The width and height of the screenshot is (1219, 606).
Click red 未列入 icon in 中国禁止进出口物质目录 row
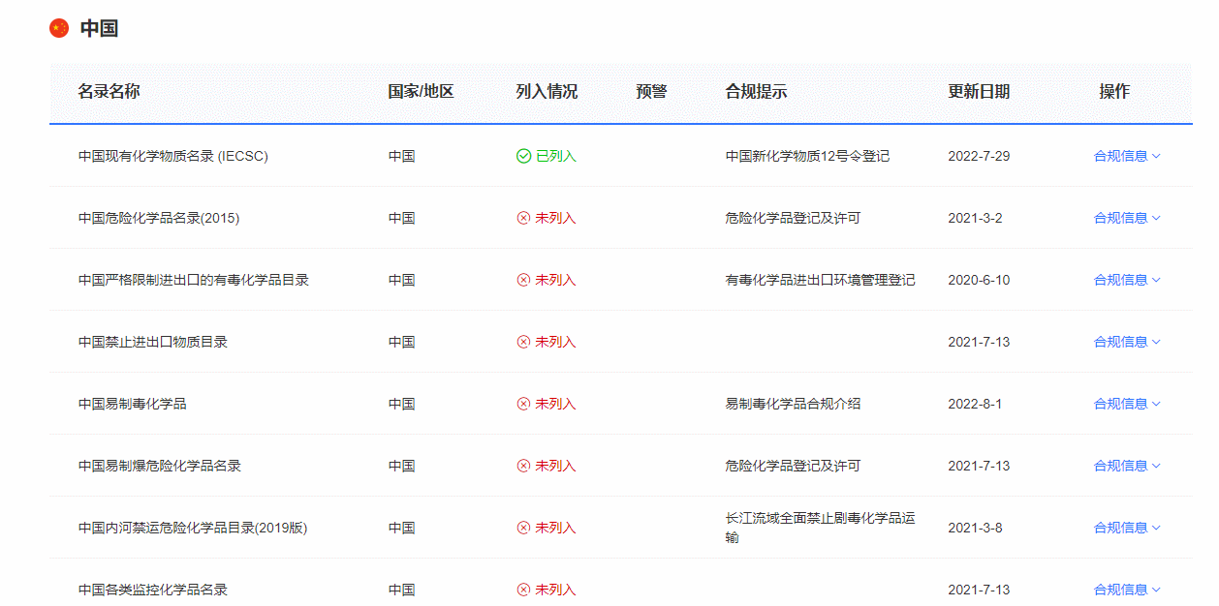[523, 342]
